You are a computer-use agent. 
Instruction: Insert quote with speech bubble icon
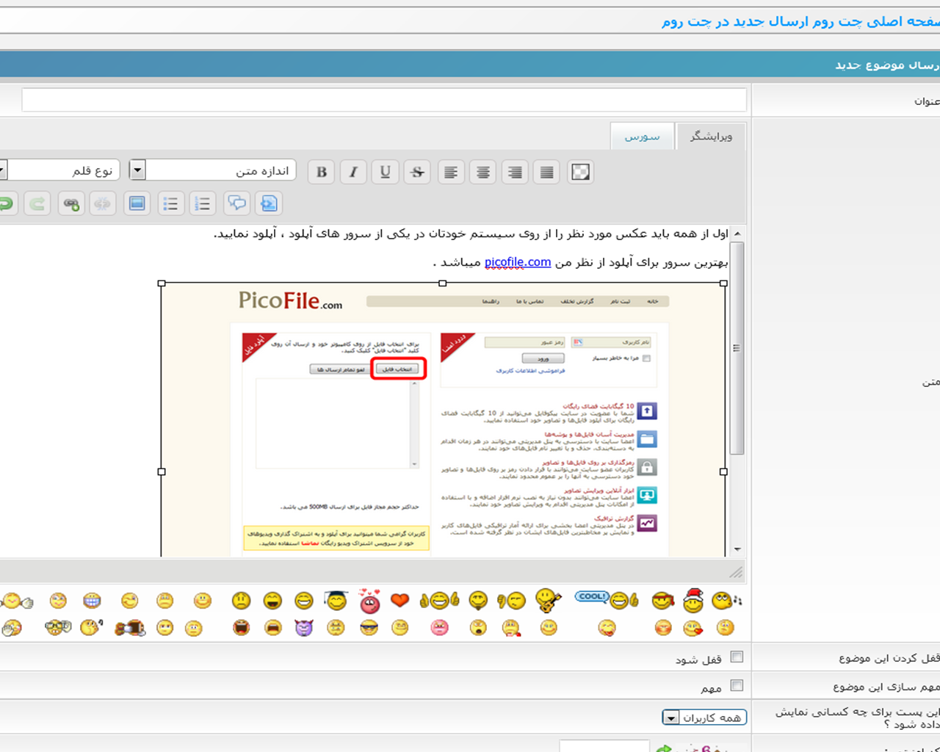pyautogui.click(x=236, y=203)
